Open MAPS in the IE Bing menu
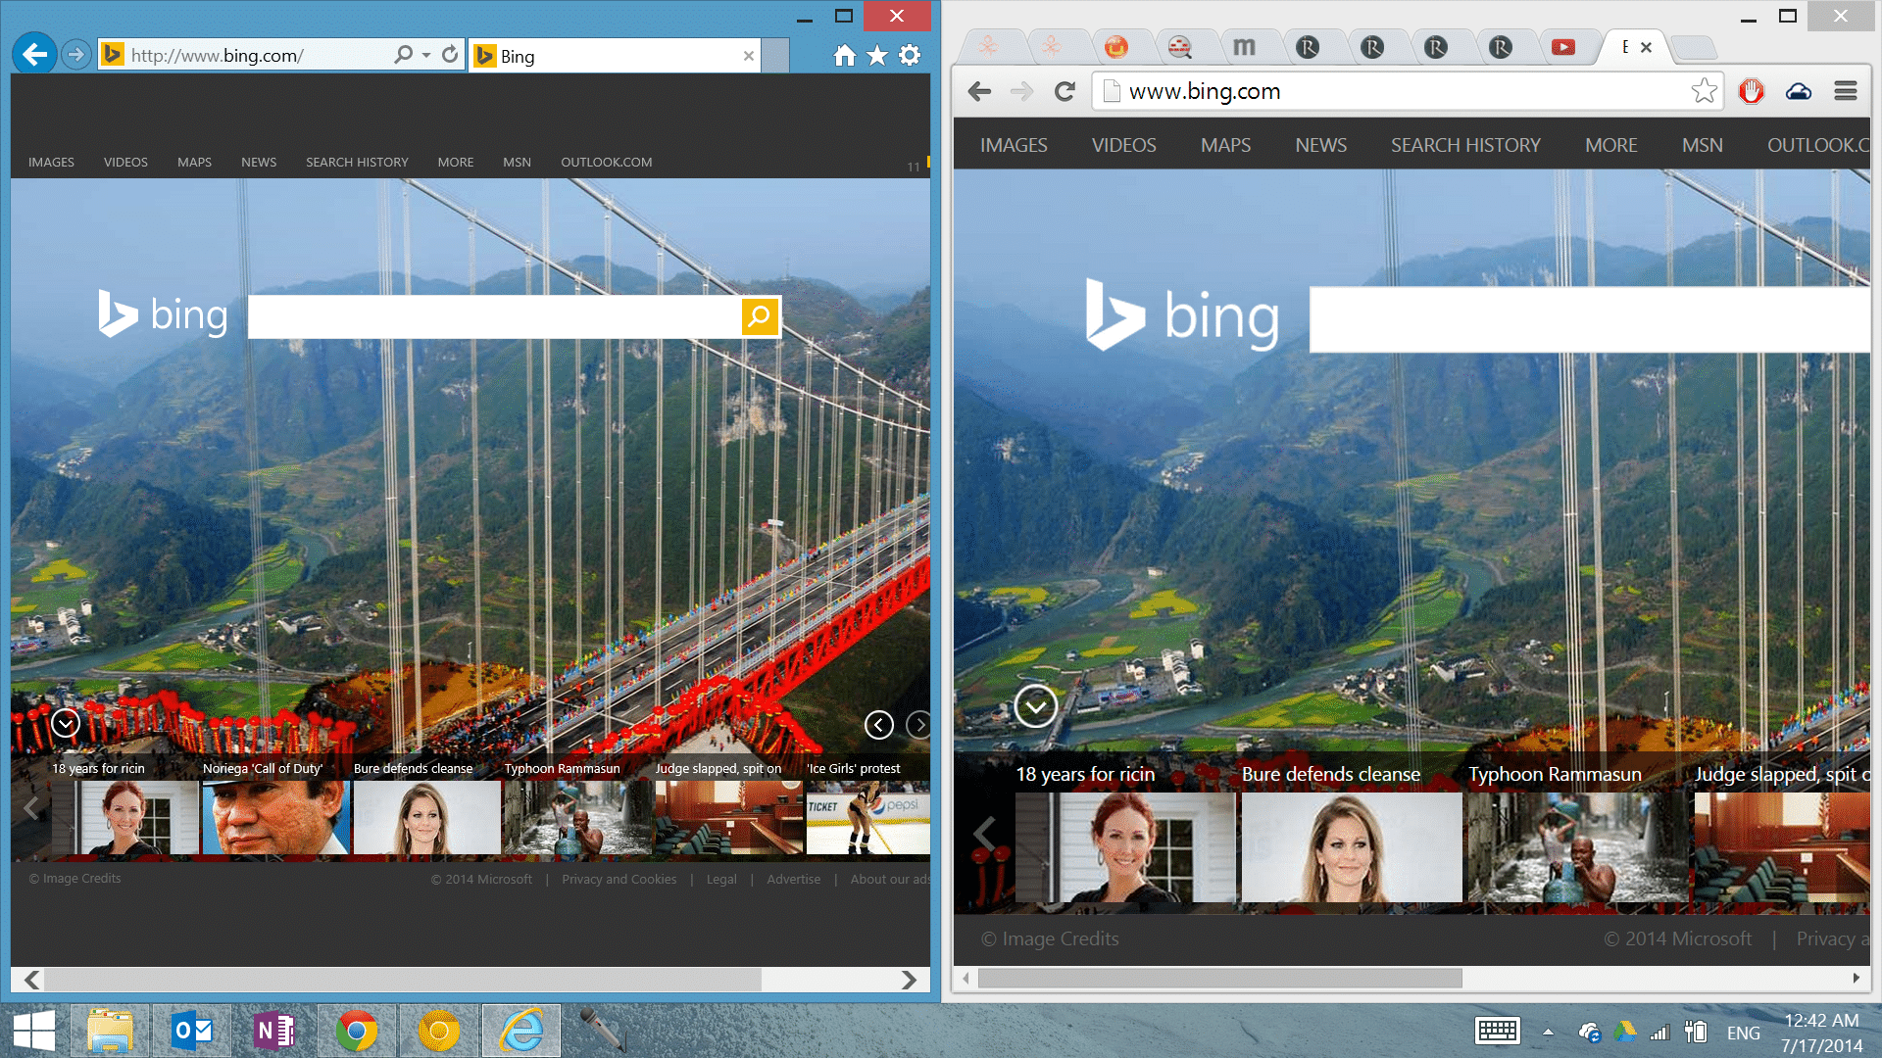Screen dimensions: 1882x1058 point(194,163)
